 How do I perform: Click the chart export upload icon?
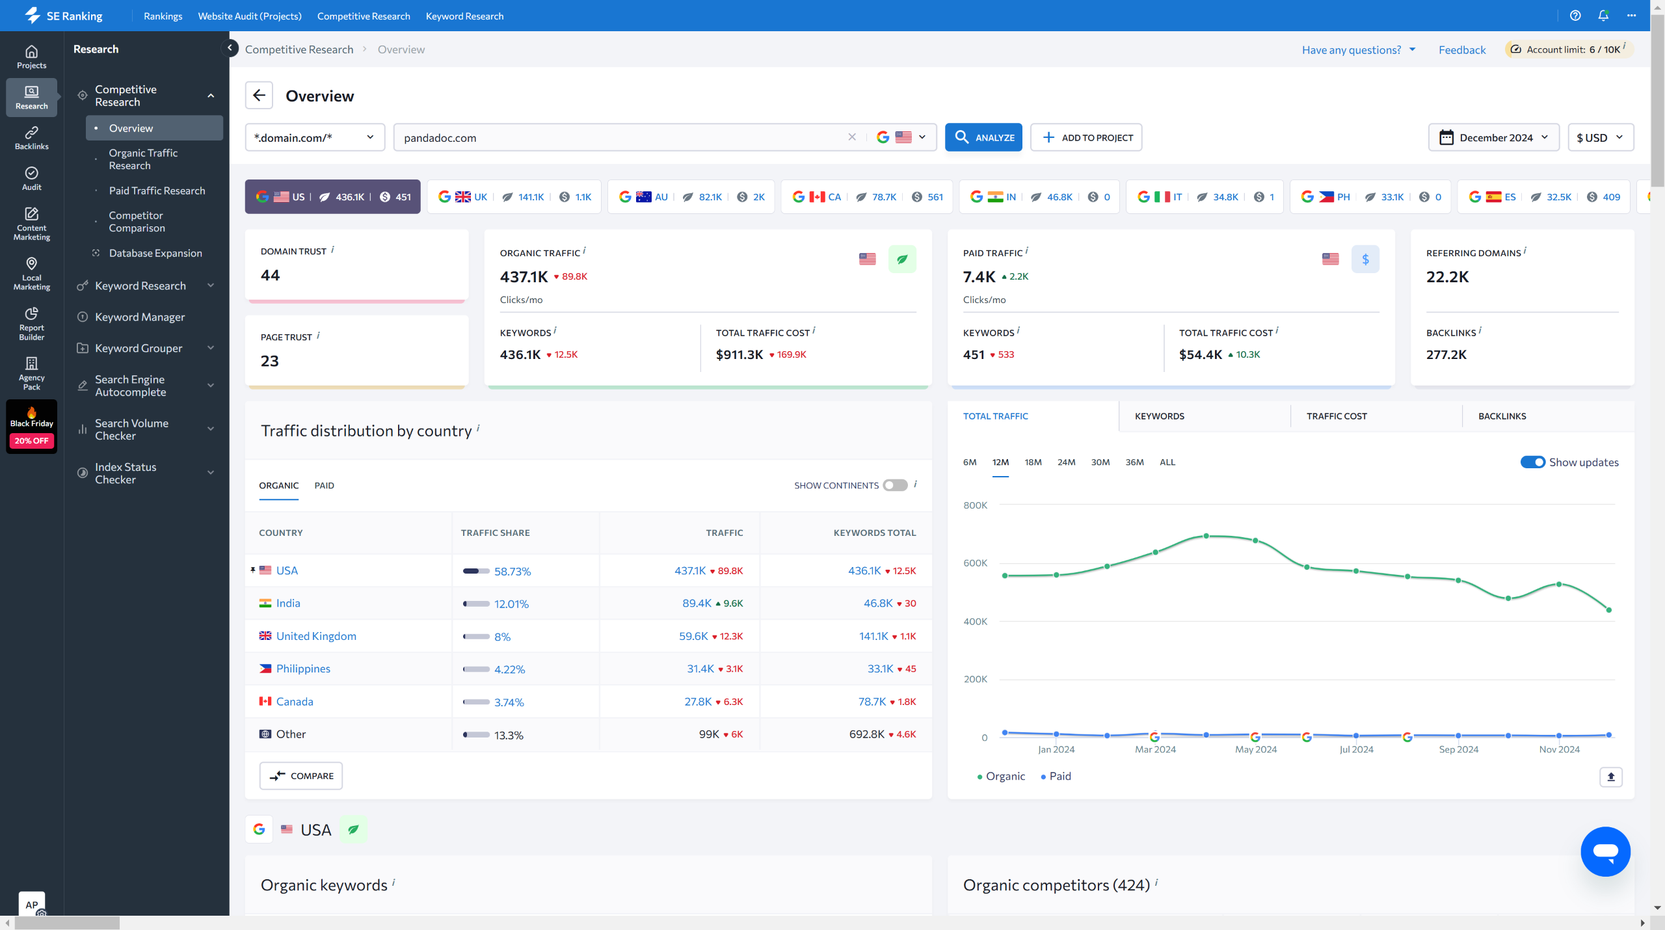click(1610, 777)
